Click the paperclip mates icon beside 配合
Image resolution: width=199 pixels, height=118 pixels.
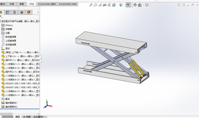point(3,99)
